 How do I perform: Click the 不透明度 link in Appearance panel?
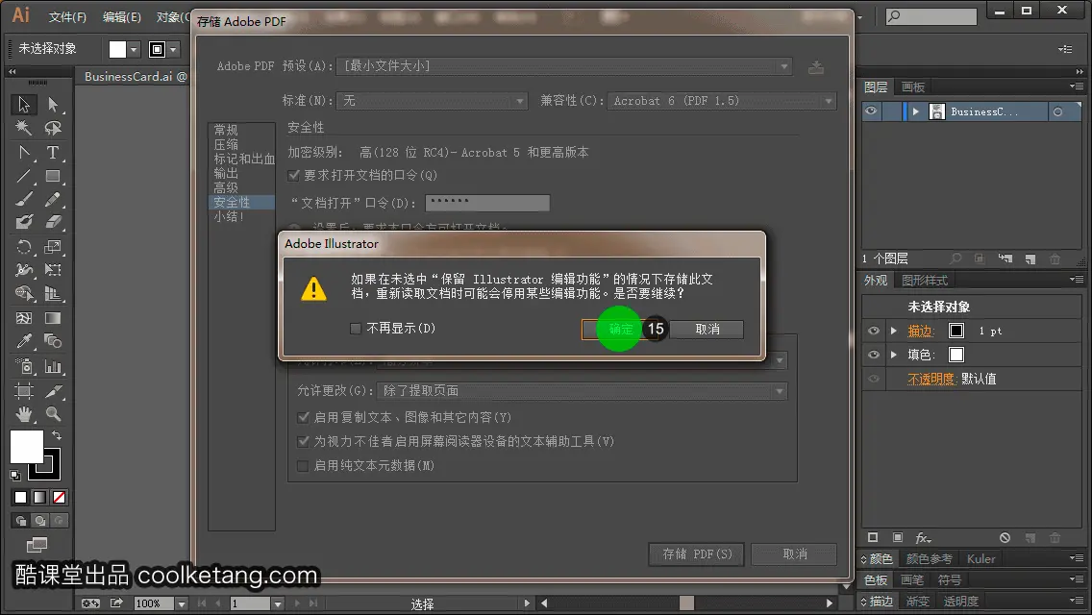(931, 379)
